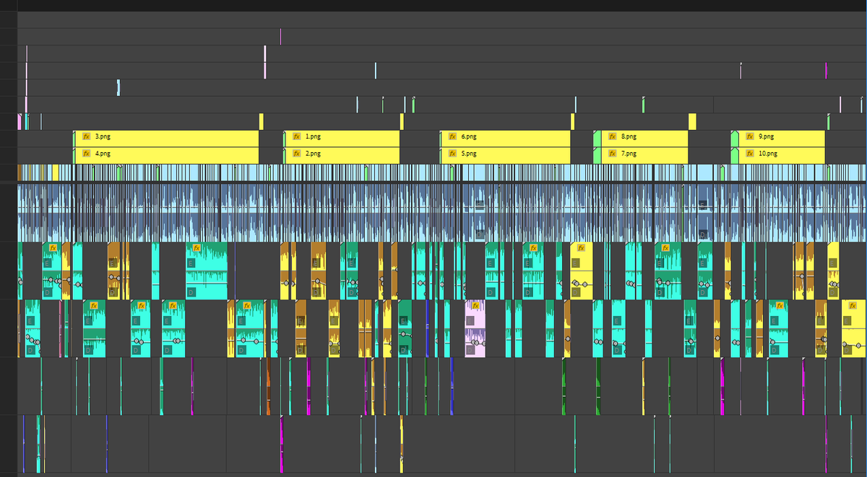Click the fx badge on 8.png clip
Screen dimensions: 867x477
tap(612, 136)
